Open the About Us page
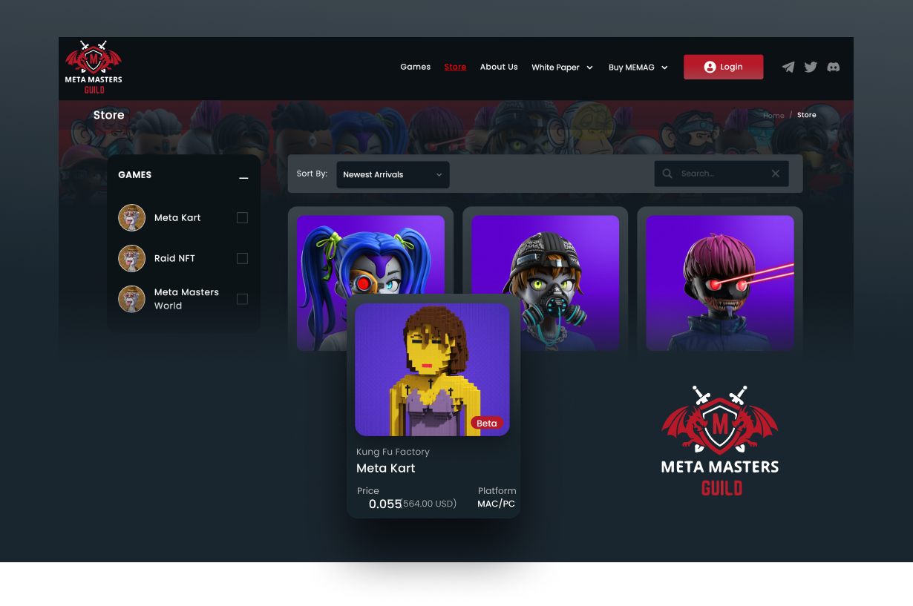The width and height of the screenshot is (913, 606). 499,67
